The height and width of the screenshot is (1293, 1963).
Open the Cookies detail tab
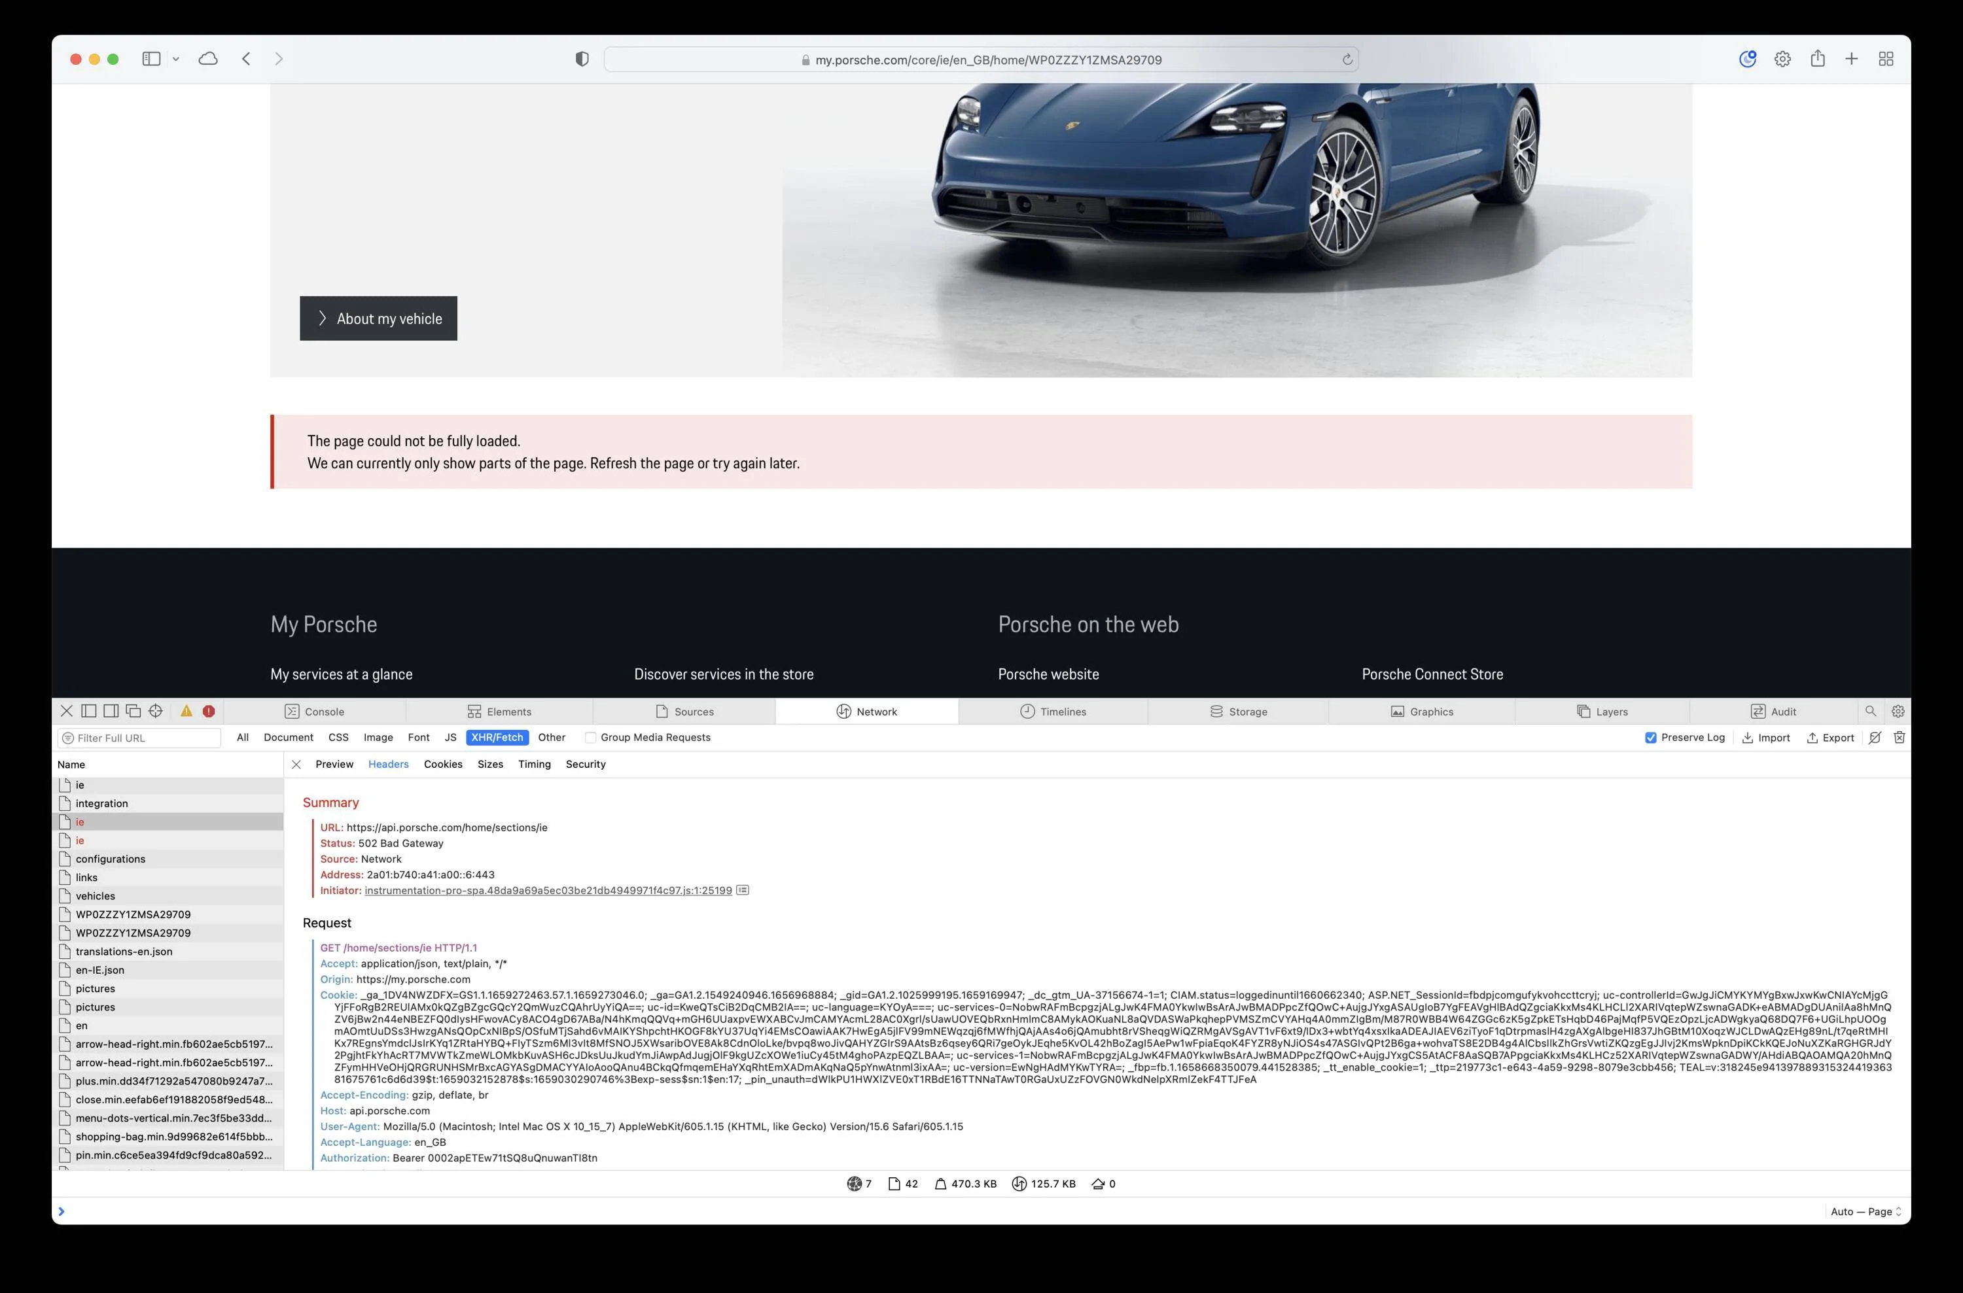443,765
